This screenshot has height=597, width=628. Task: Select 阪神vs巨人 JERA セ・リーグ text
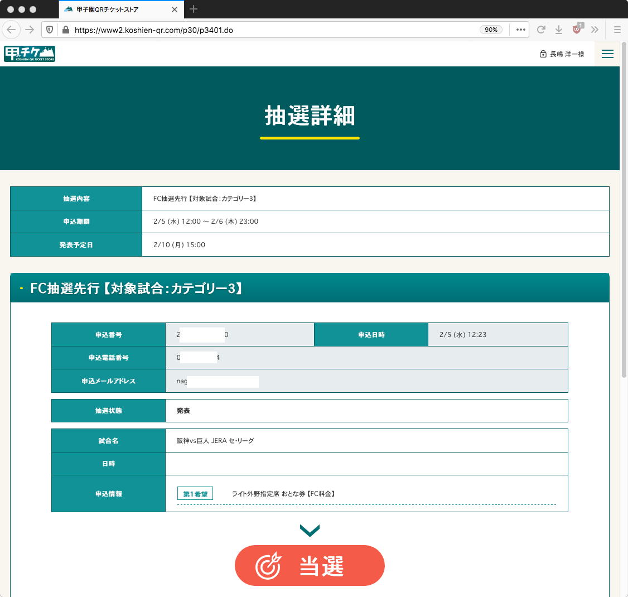click(x=215, y=441)
